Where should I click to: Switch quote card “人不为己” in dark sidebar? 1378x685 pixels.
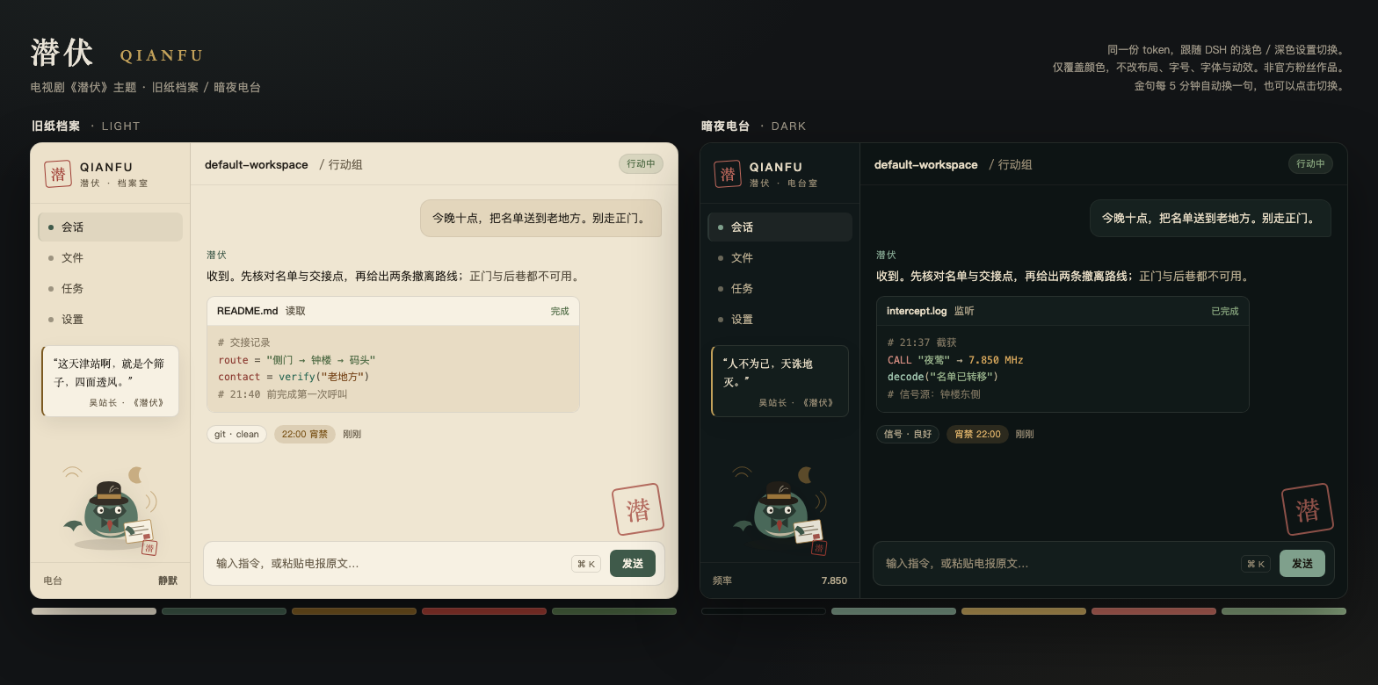[x=780, y=381]
